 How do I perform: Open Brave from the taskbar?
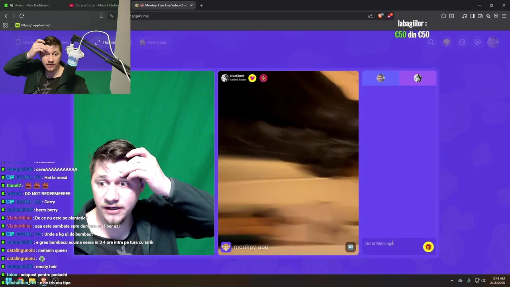43,281
